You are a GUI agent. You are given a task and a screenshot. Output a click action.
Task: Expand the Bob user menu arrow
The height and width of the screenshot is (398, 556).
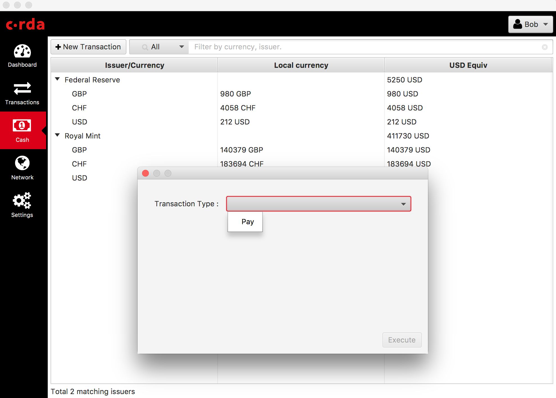[546, 24]
